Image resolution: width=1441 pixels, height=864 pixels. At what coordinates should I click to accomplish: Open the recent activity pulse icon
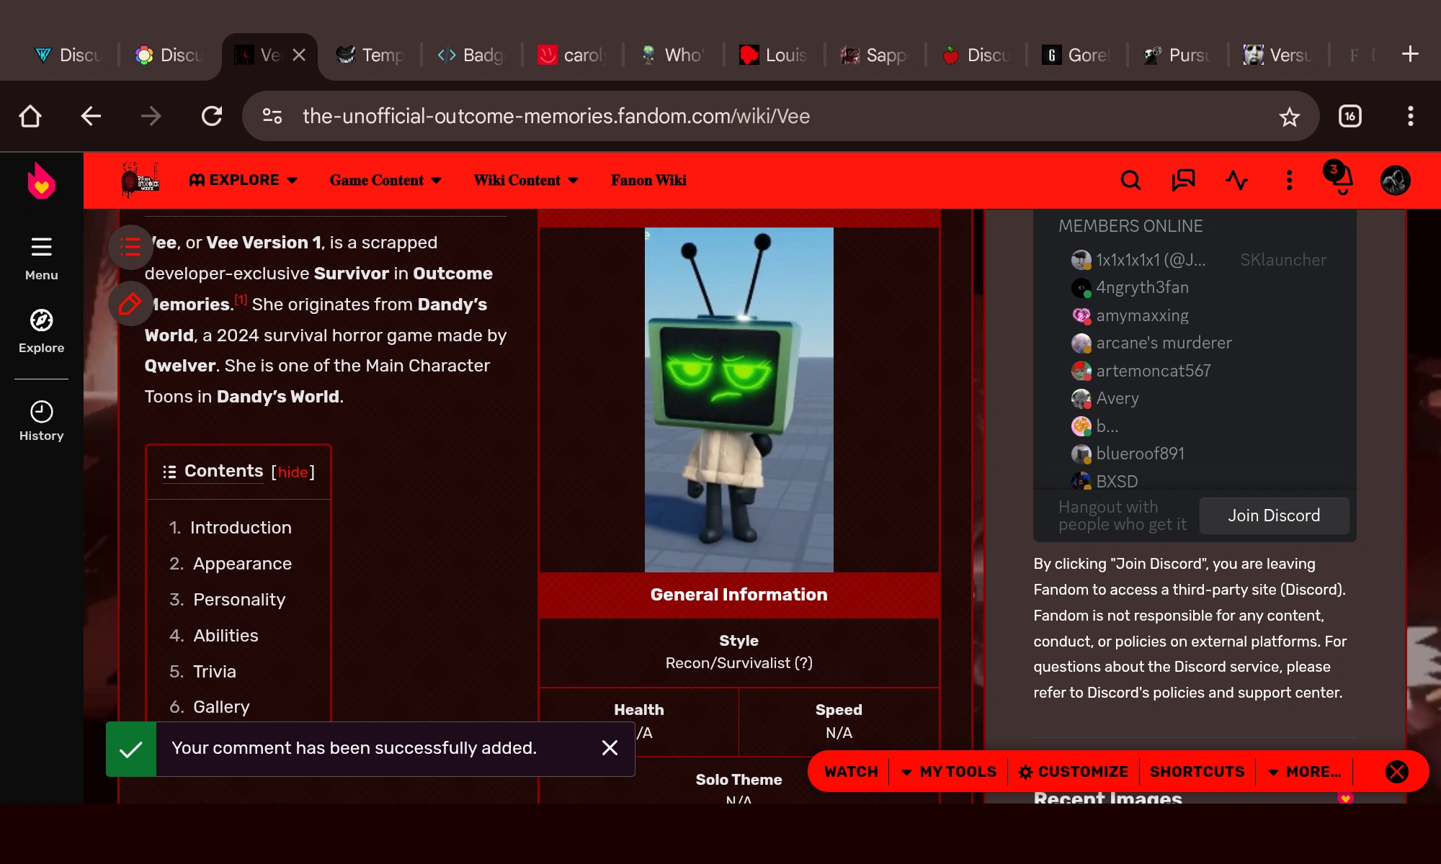tap(1236, 180)
